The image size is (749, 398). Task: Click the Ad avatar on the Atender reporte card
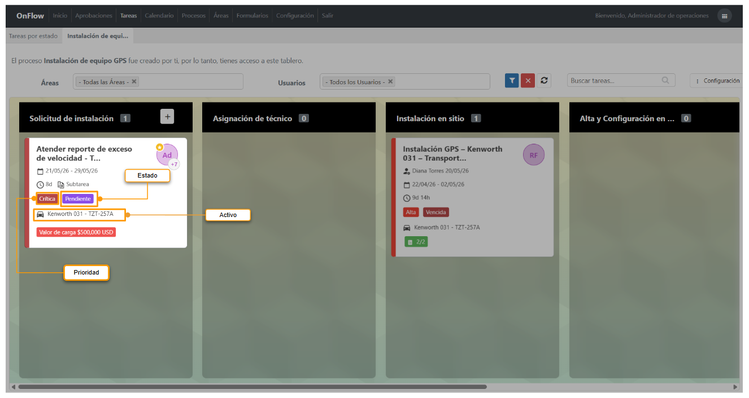tap(167, 155)
